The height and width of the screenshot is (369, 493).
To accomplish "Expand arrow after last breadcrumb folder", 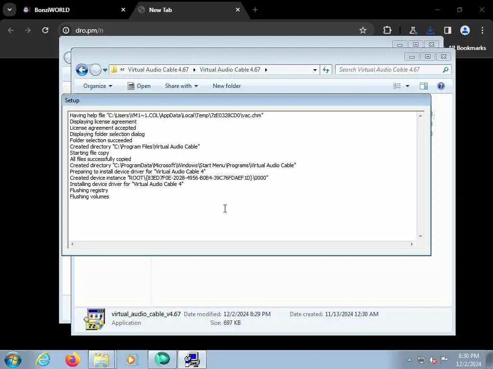I will click(x=266, y=70).
